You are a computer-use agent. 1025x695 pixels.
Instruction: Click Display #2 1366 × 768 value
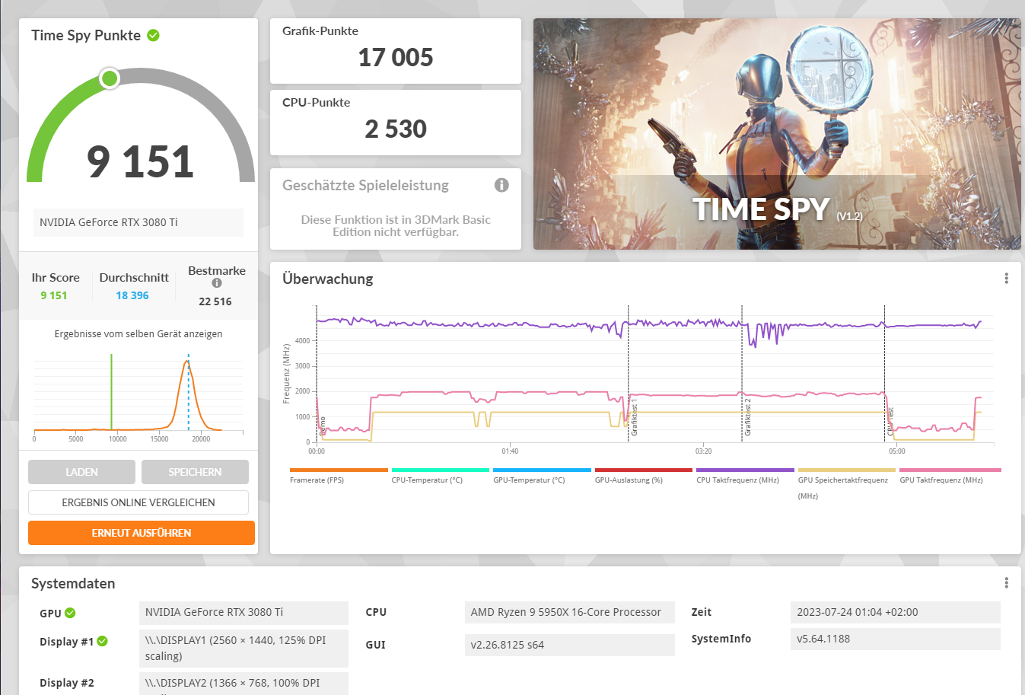(x=244, y=684)
